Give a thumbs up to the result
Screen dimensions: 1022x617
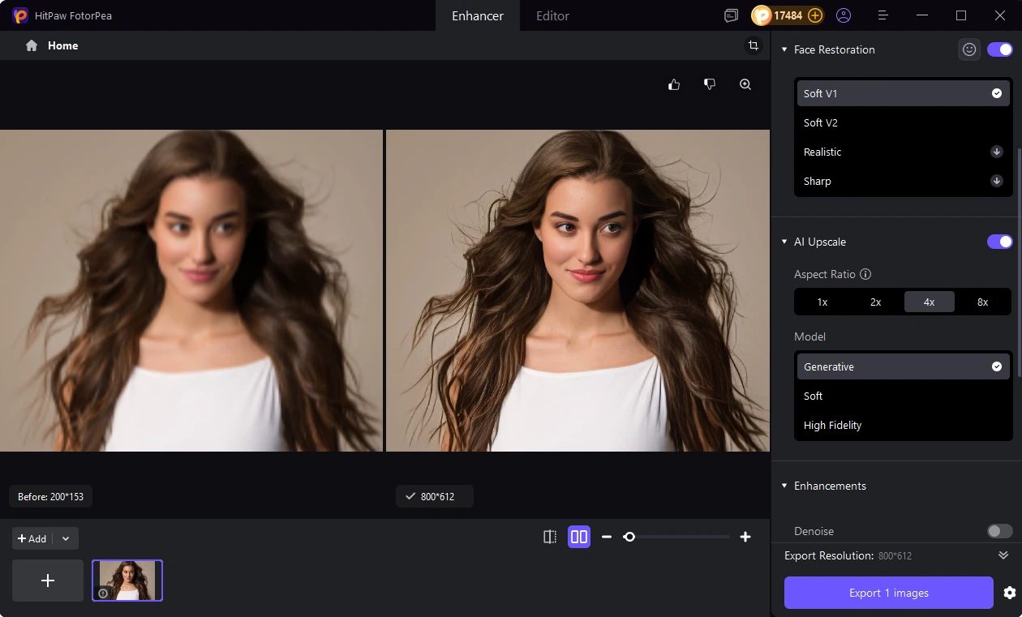point(673,84)
